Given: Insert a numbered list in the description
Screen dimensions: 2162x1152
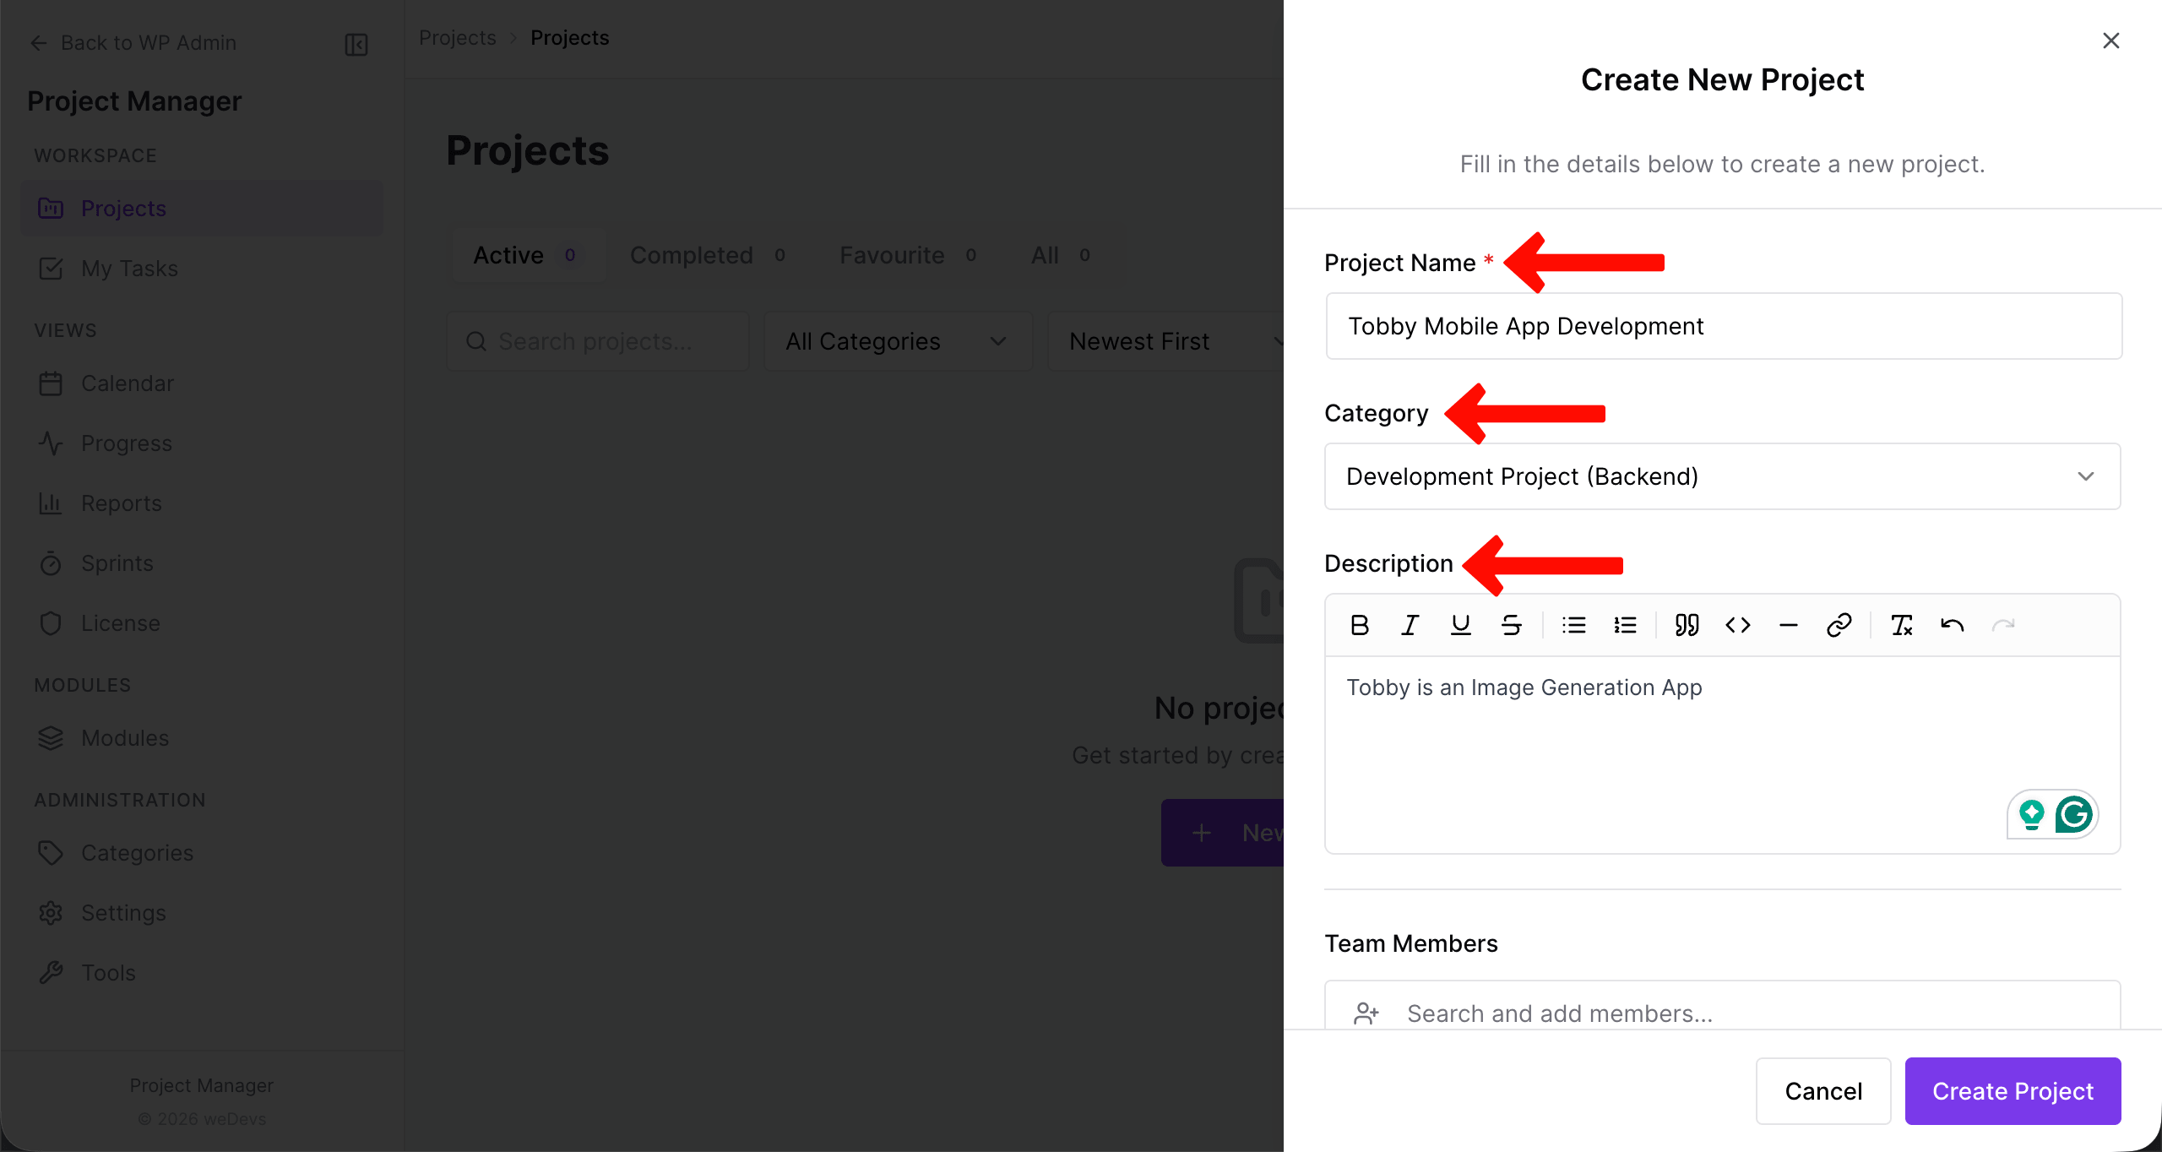Looking at the screenshot, I should click(1625, 625).
